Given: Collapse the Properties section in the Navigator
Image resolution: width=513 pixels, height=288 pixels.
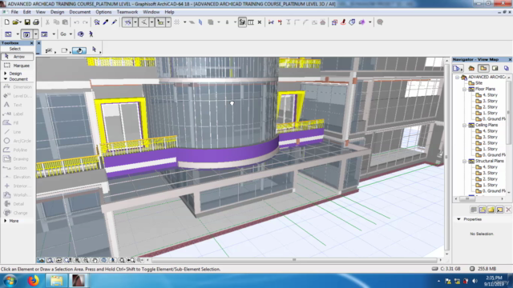Looking at the screenshot, I should point(458,219).
